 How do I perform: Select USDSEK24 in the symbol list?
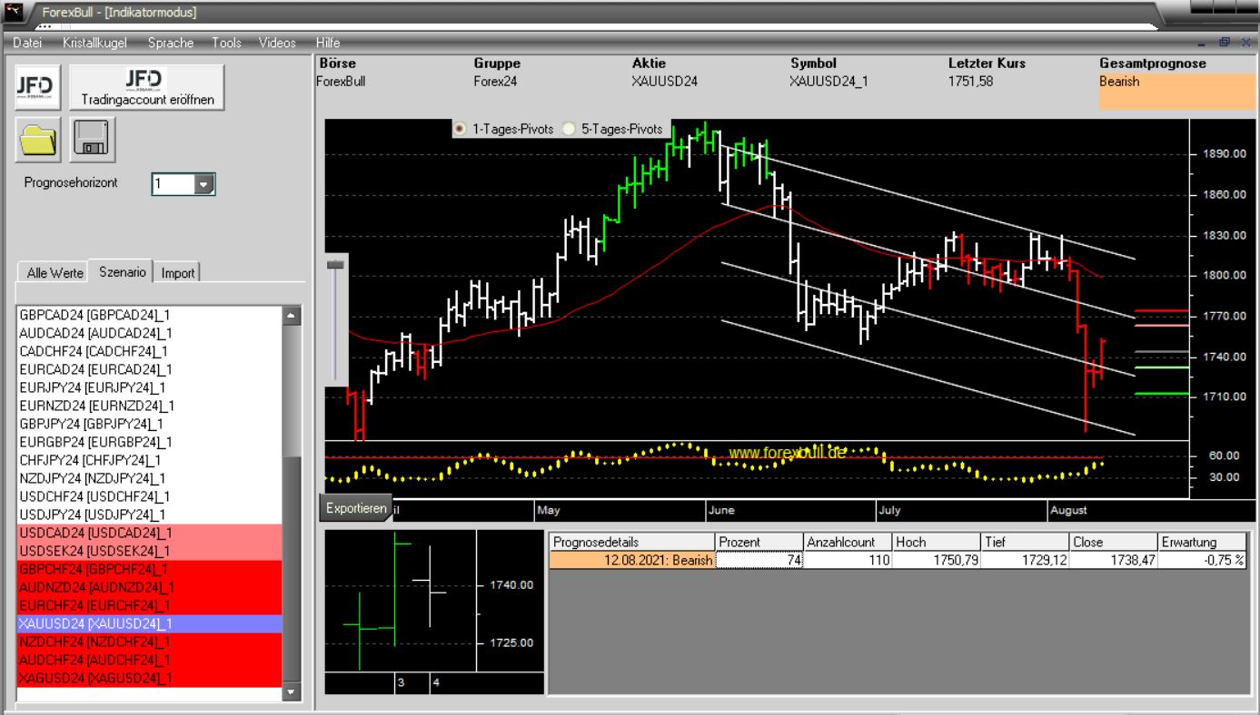(150, 551)
